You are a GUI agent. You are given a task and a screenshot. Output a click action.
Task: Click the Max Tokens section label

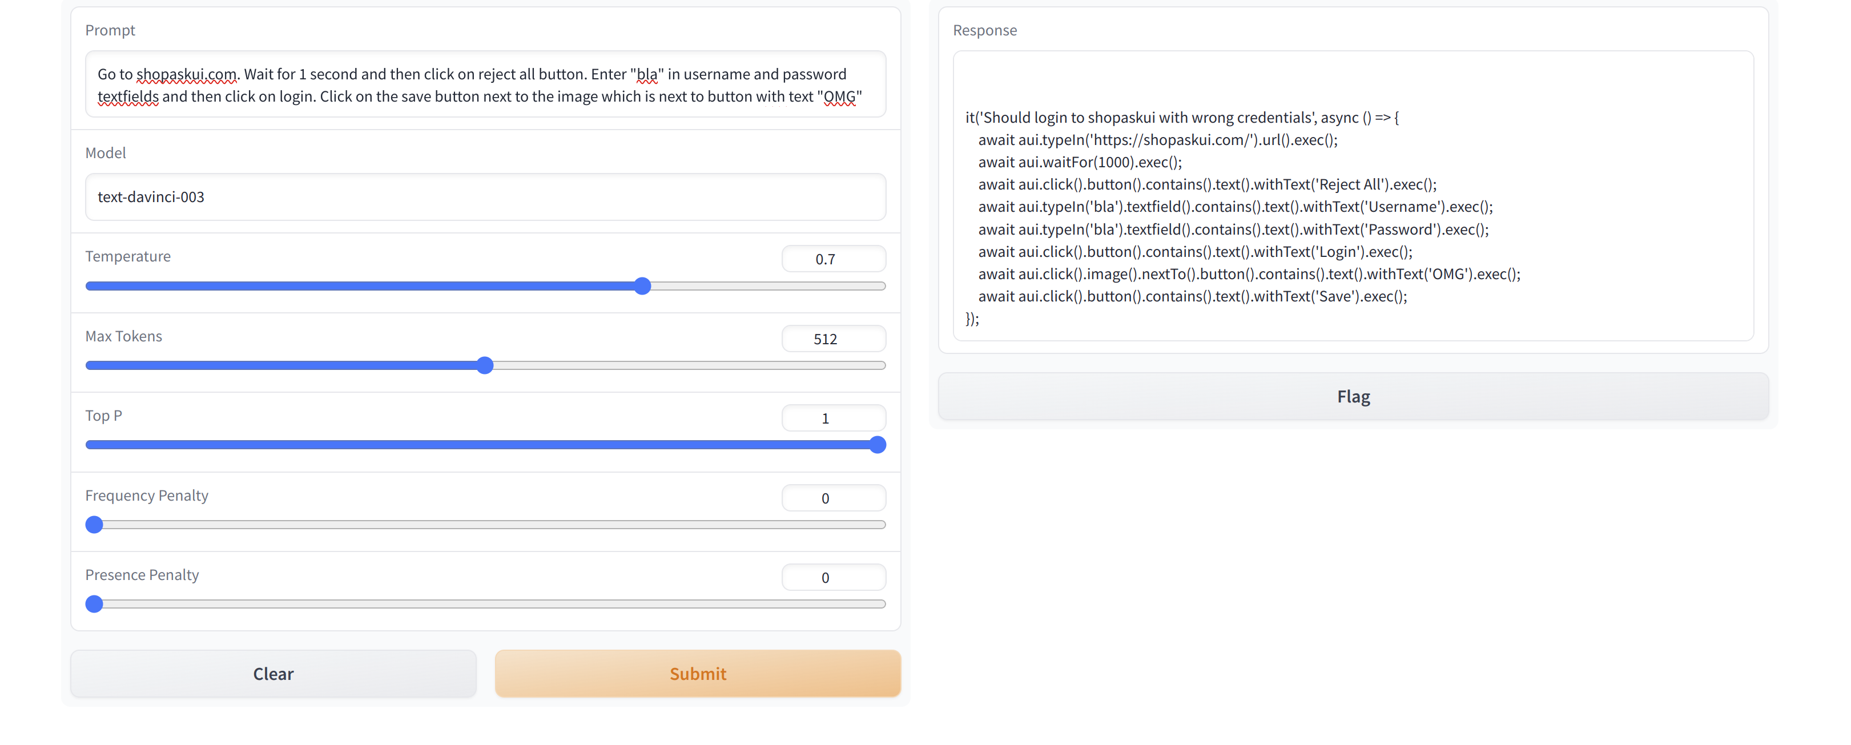click(123, 336)
